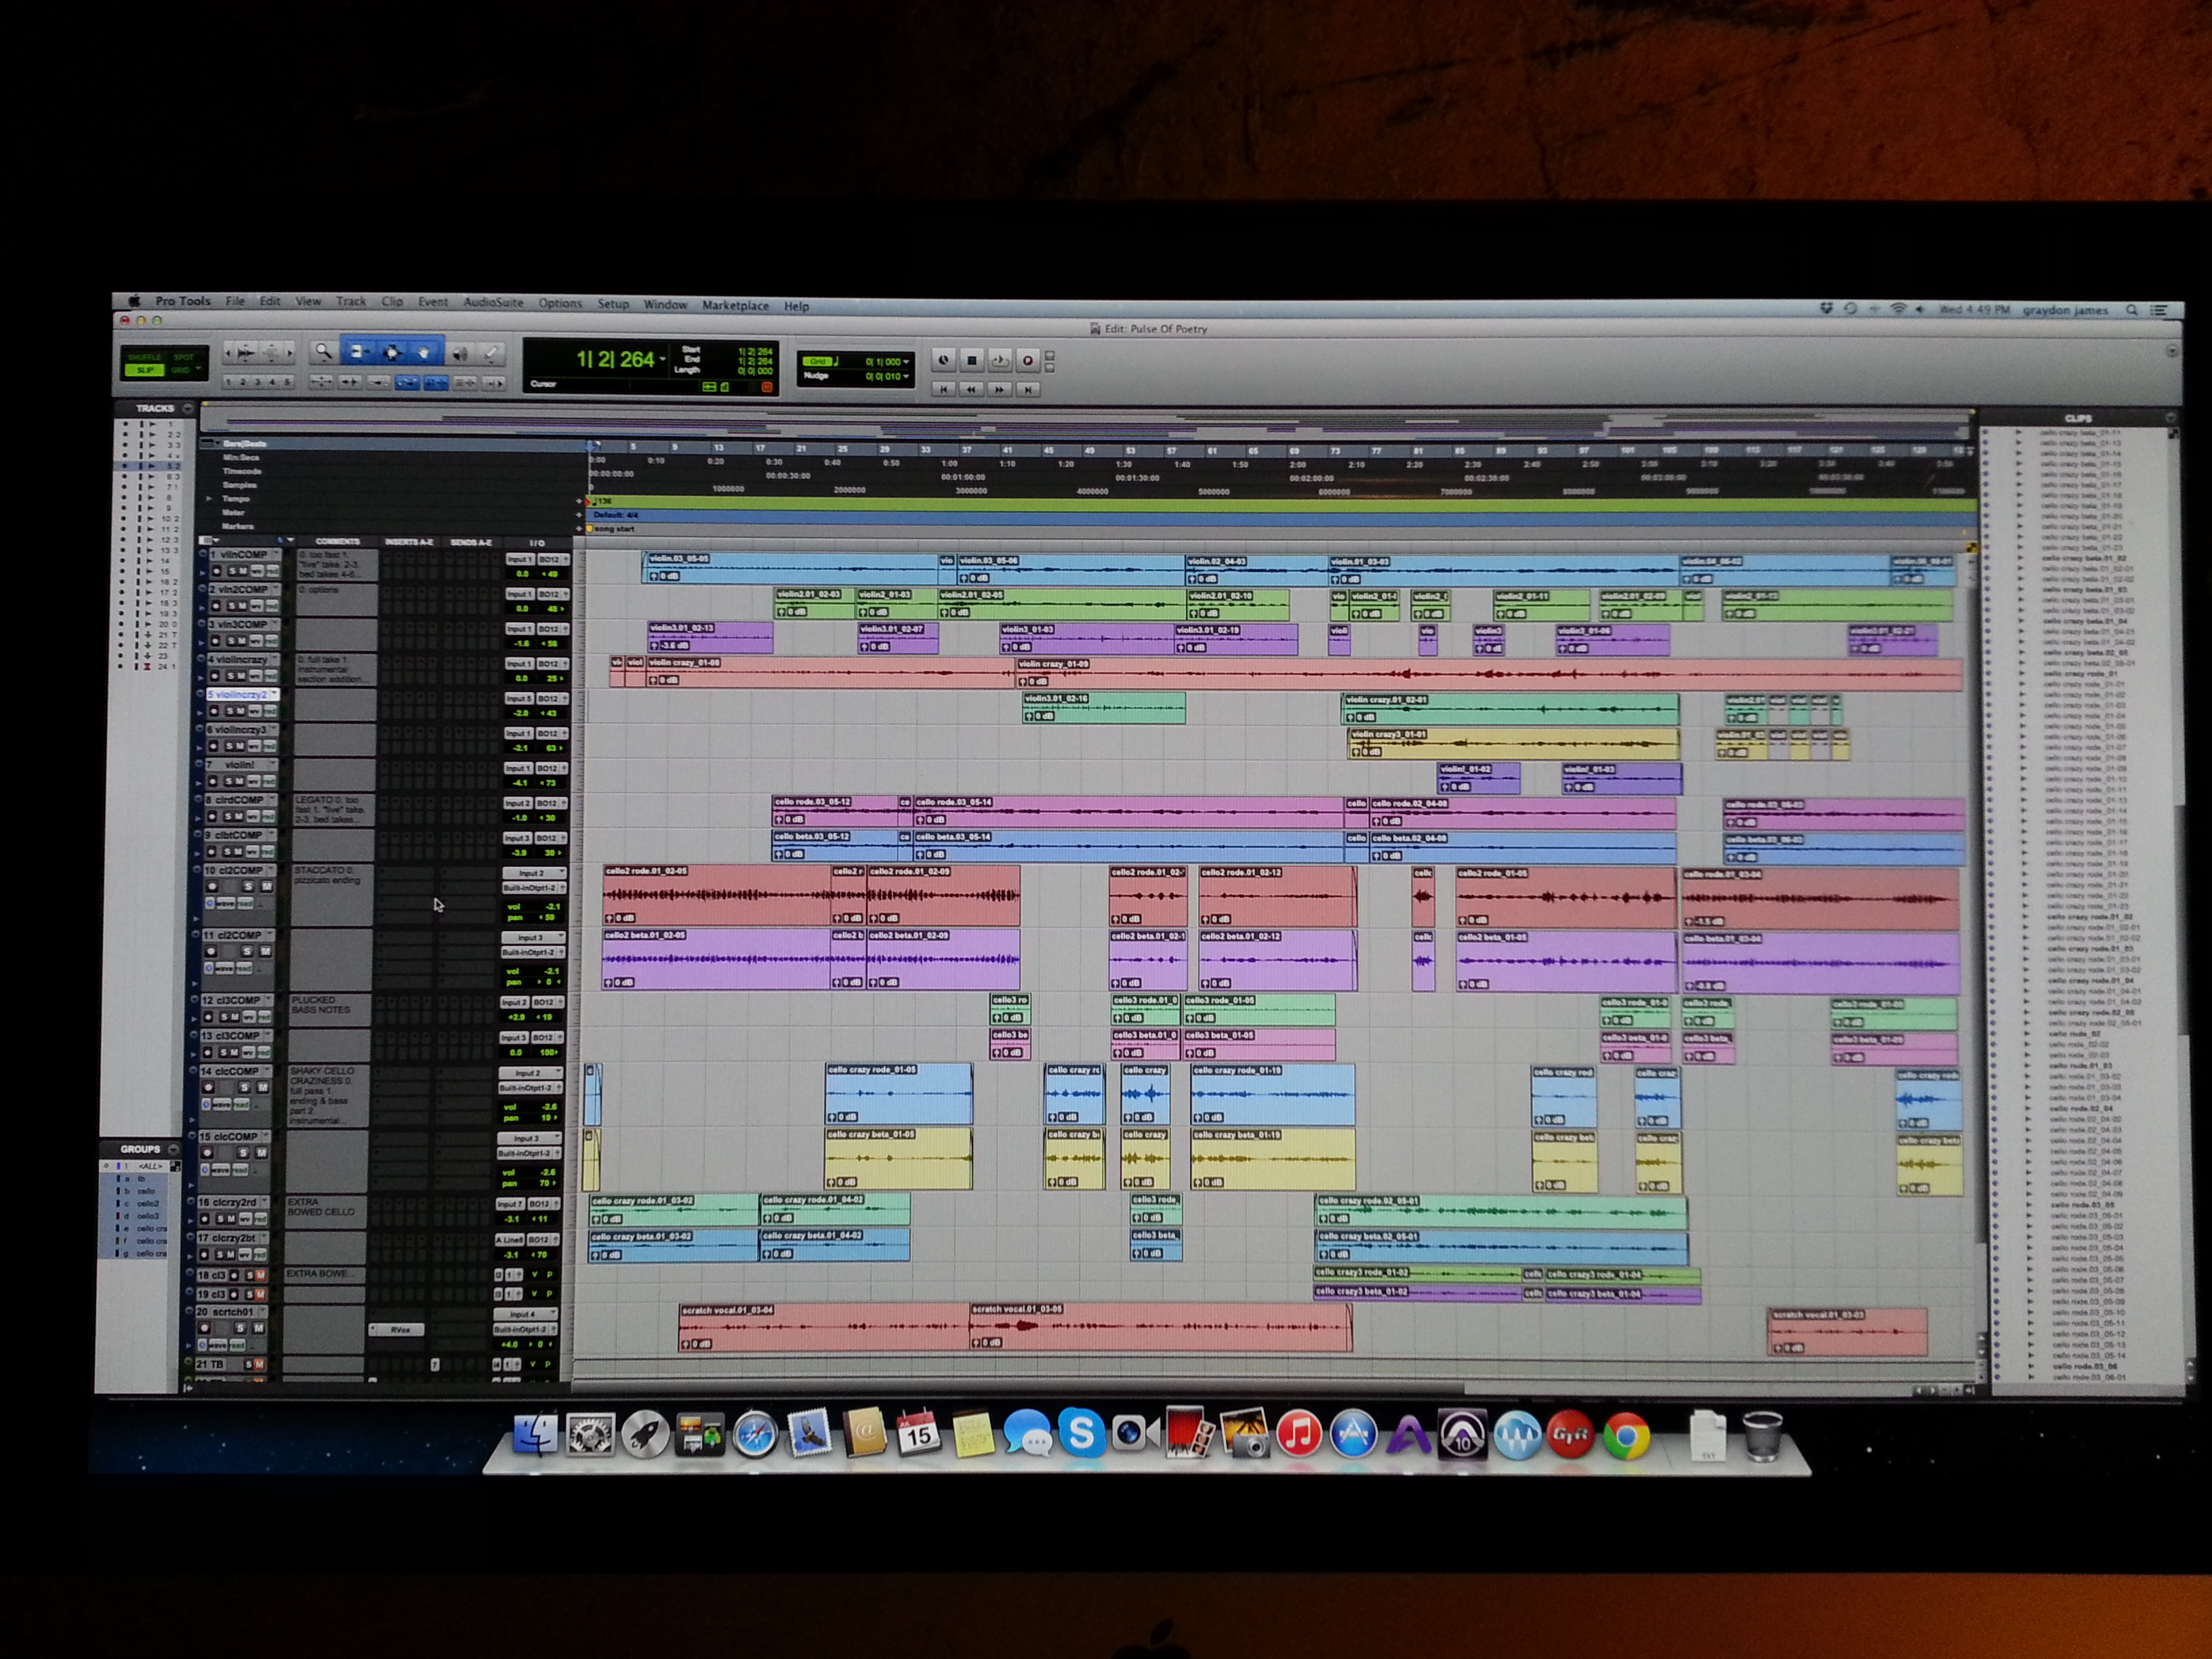This screenshot has width=2212, height=1659.
Task: Click the transport Record button
Action: (x=1027, y=360)
